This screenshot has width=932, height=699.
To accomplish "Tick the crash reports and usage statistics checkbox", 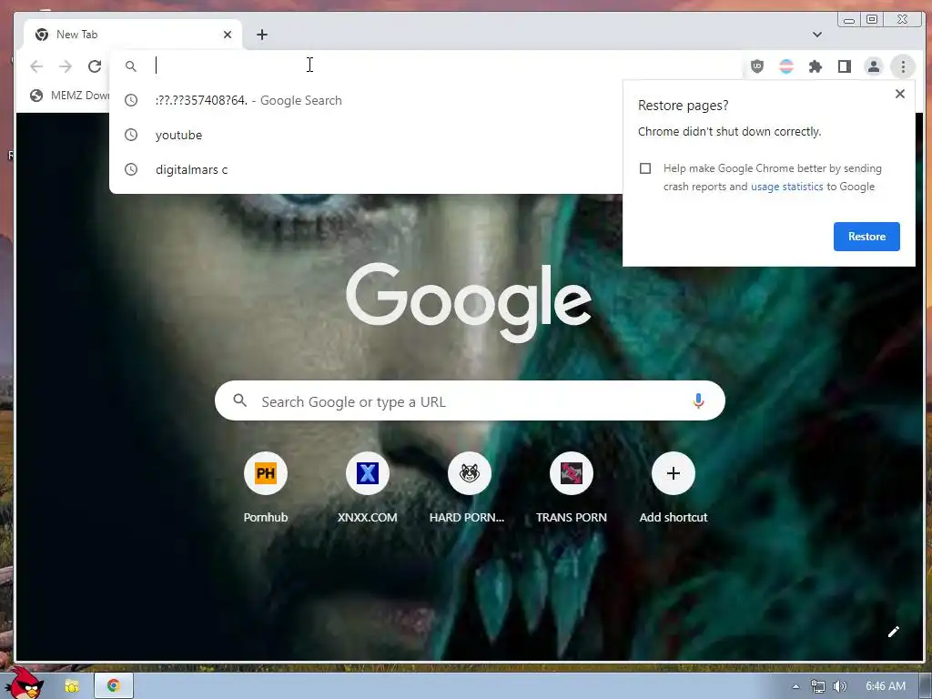I will point(645,168).
